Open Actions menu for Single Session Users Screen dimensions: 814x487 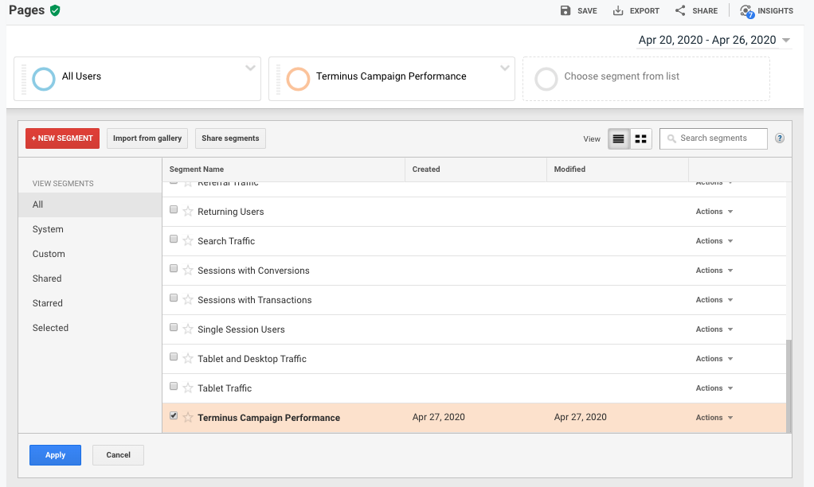pos(714,329)
